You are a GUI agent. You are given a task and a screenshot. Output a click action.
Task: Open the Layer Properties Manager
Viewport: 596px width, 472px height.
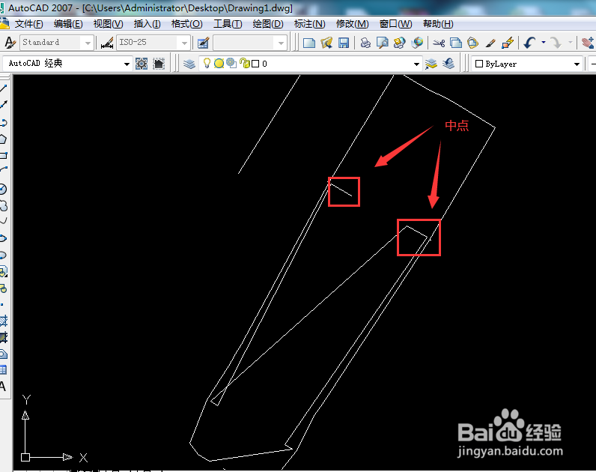pyautogui.click(x=189, y=64)
